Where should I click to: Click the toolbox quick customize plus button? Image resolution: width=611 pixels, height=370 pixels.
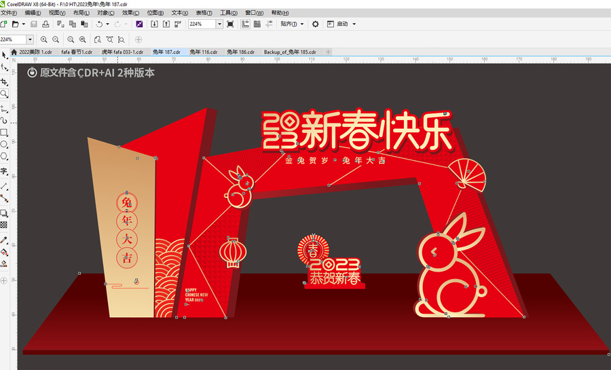pyautogui.click(x=4, y=280)
